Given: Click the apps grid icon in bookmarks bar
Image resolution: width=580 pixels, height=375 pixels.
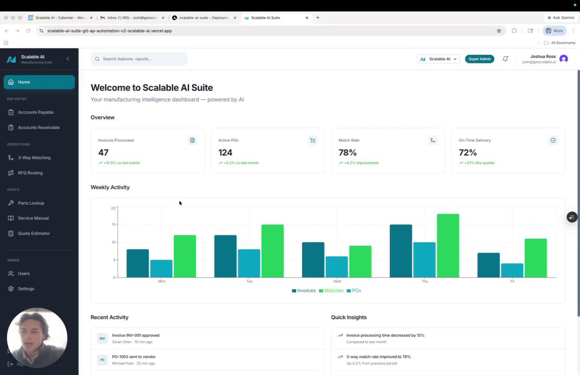Looking at the screenshot, I should [x=6, y=43].
